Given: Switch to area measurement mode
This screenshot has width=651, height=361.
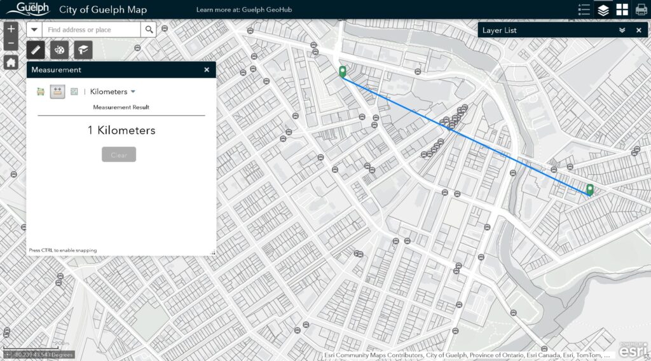Looking at the screenshot, I should coord(41,92).
